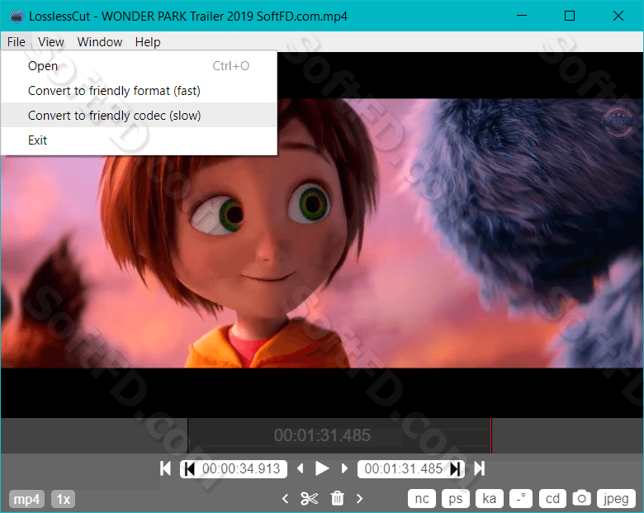The image size is (644, 513).
Task: Step back one frame arrow
Action: (301, 468)
